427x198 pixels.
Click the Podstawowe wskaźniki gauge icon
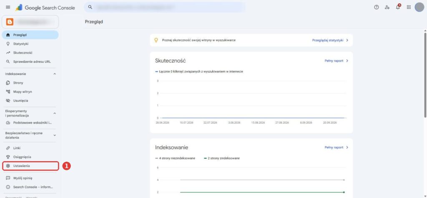point(8,123)
